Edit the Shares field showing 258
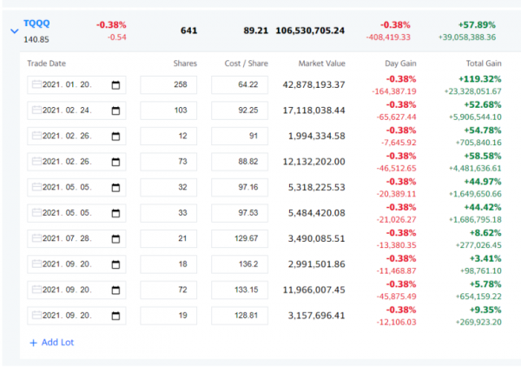 click(x=168, y=85)
